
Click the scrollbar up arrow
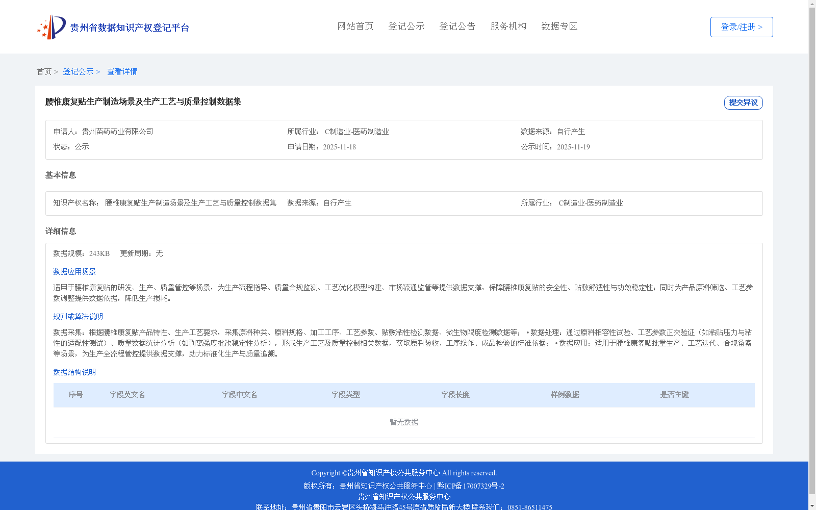(x=812, y=3)
